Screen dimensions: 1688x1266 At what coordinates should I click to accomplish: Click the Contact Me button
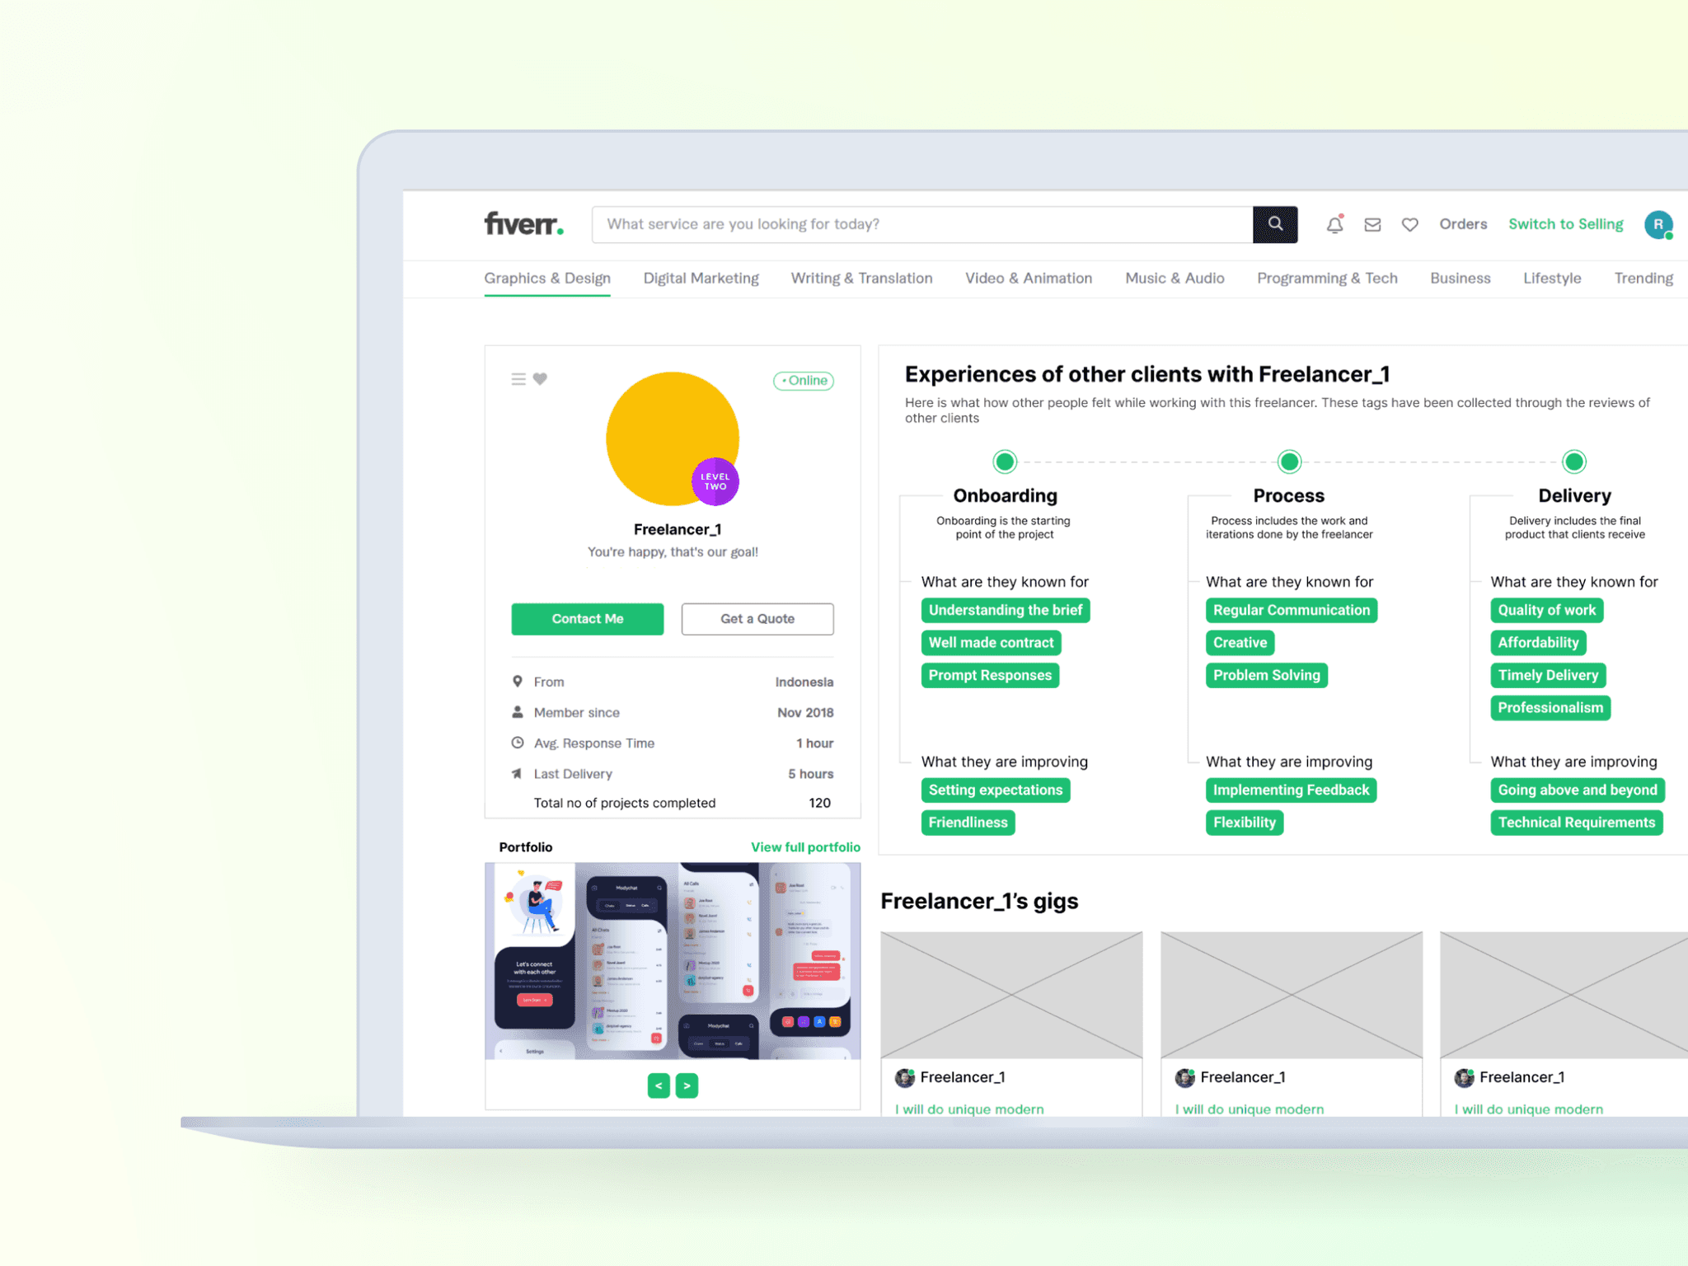[586, 618]
